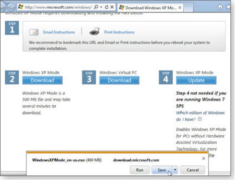Image resolution: width=235 pixels, height=180 pixels.
Task: Open the address bar dropdown arrow
Action: [x=101, y=7]
